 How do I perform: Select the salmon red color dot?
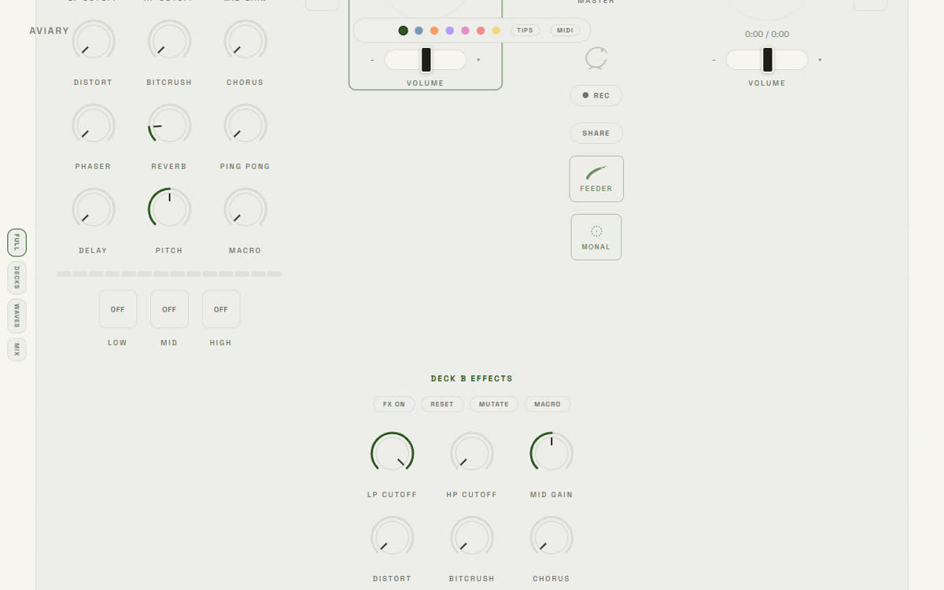click(x=481, y=31)
